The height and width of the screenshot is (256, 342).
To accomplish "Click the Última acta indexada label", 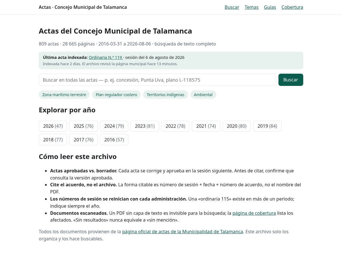I will 65,57.
